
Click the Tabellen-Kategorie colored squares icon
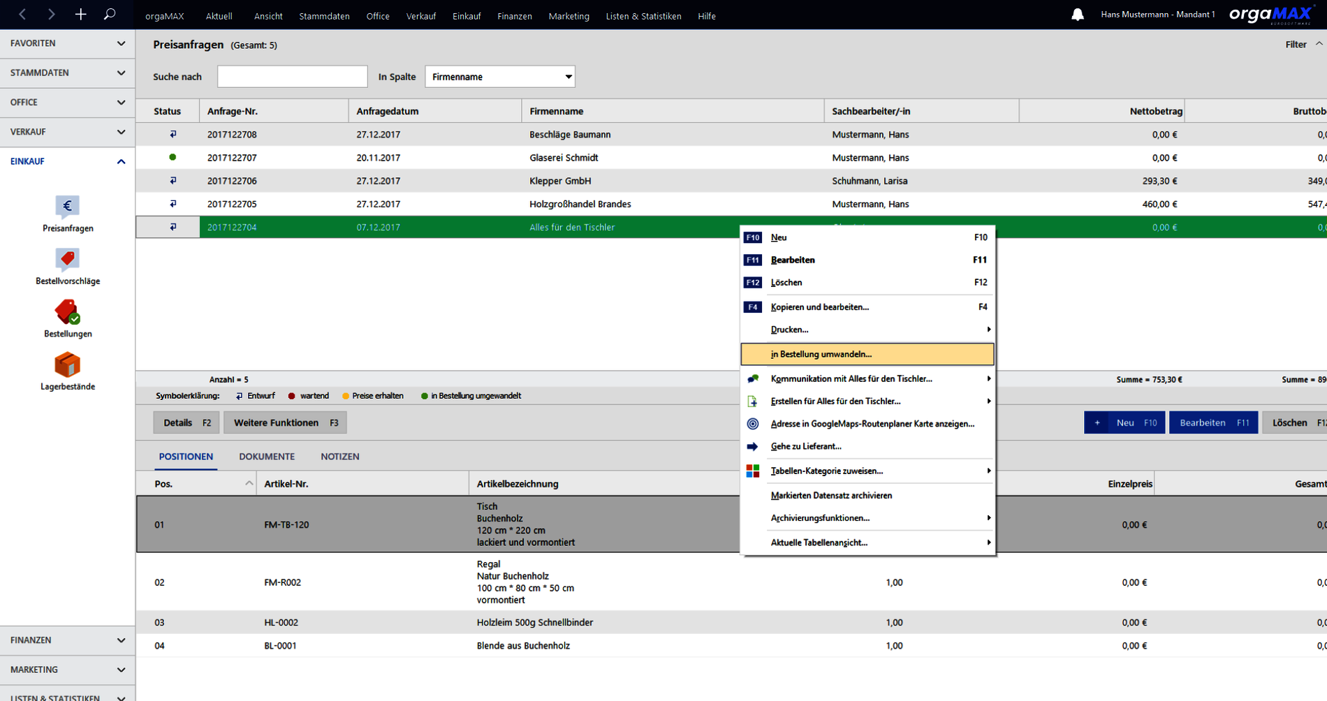coord(753,471)
